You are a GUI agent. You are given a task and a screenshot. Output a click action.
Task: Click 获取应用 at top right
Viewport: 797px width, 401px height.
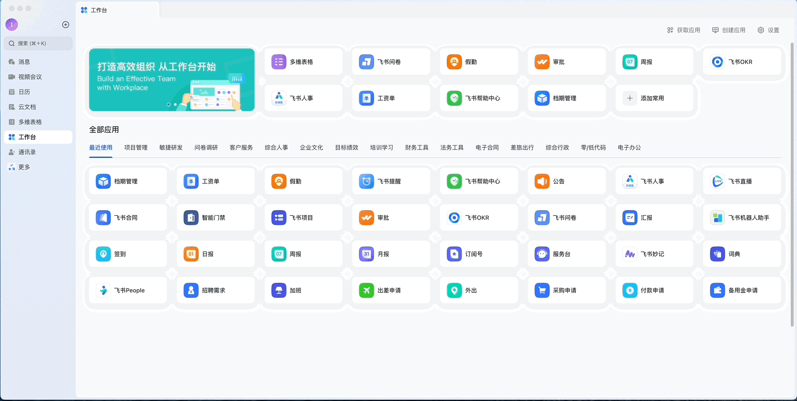tap(684, 30)
